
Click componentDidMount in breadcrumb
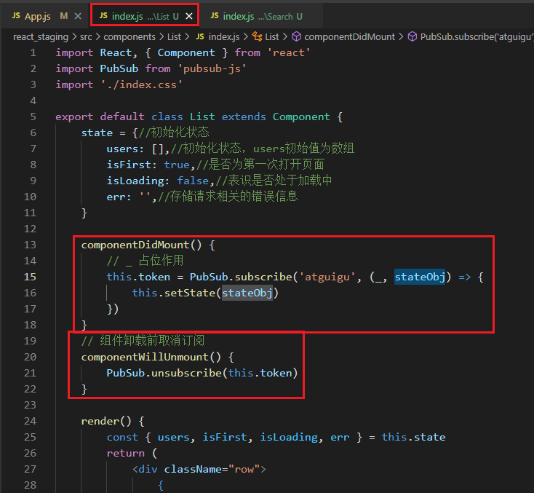[x=349, y=37]
